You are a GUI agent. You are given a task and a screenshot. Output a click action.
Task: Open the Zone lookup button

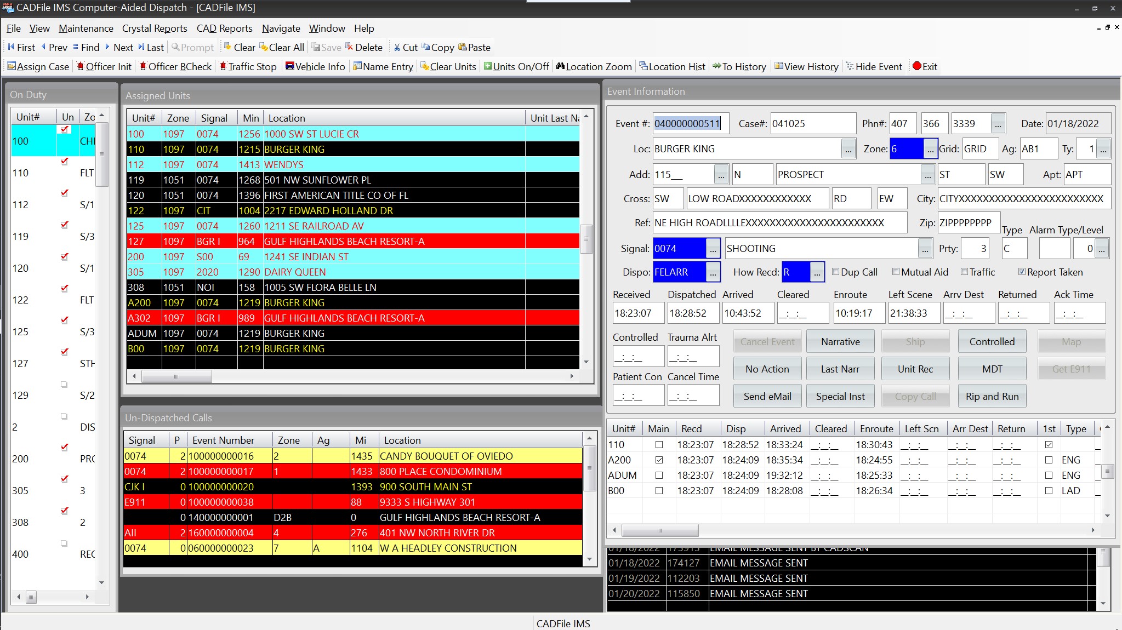tap(930, 149)
